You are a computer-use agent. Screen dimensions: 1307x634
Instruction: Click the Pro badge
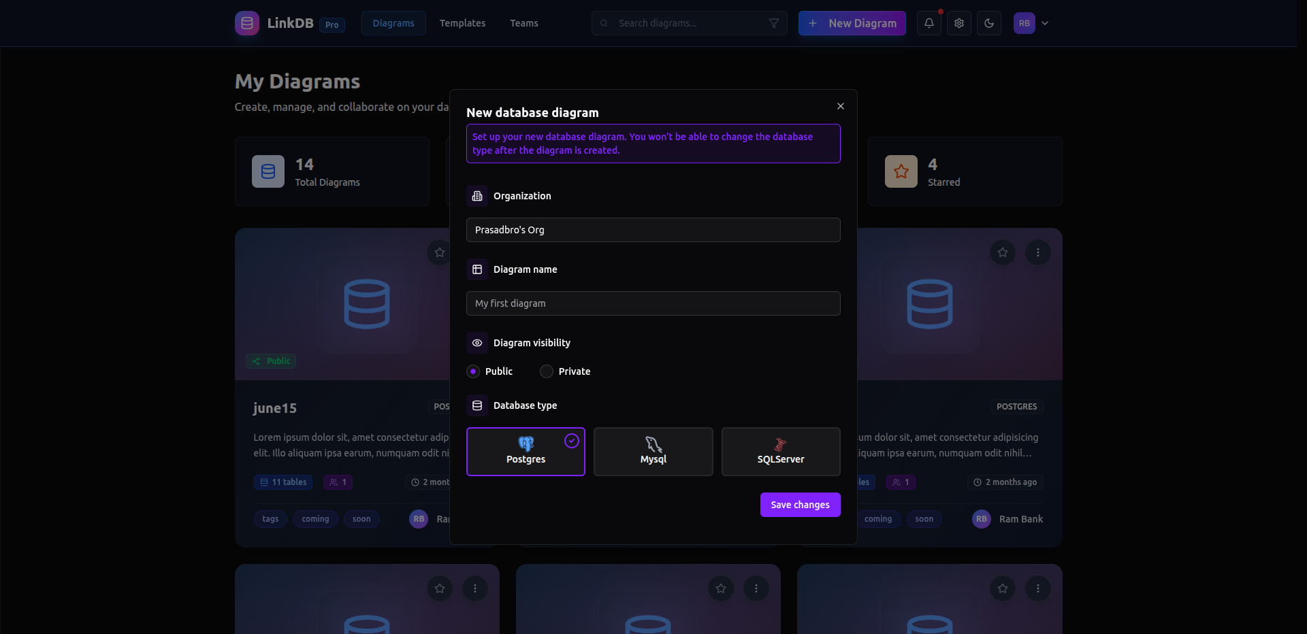click(x=332, y=25)
